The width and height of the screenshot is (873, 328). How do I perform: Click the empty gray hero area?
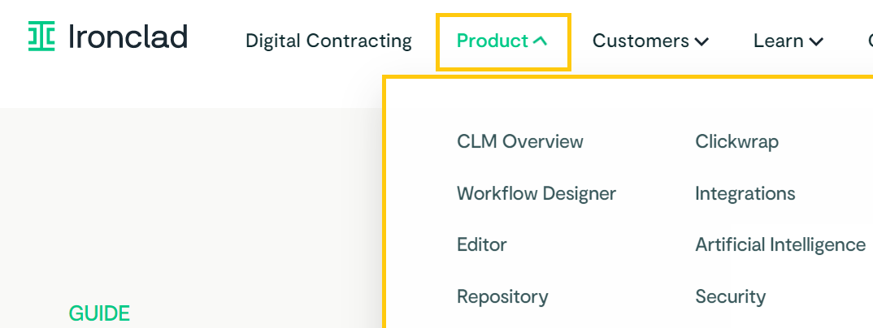[189, 211]
